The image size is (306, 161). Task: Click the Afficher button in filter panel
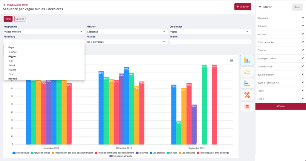(x=280, y=106)
